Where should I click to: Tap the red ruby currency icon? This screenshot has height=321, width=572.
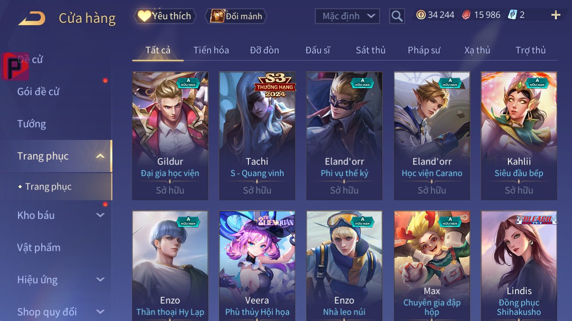click(x=466, y=15)
